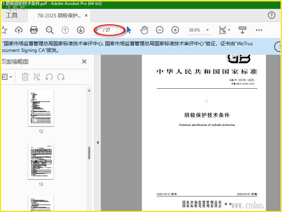Activate the hand pan tool
The width and height of the screenshot is (282, 212).
(x=144, y=30)
